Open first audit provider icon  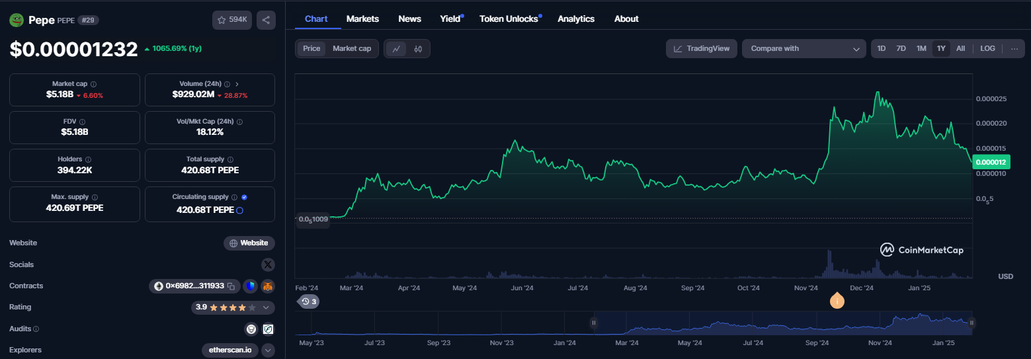(x=251, y=329)
